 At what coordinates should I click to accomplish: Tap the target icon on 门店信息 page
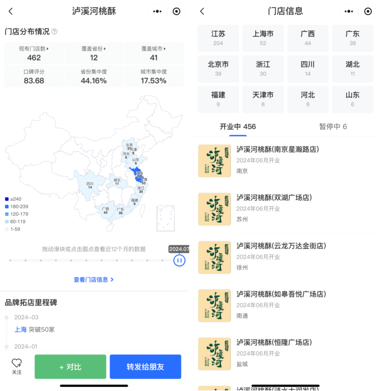coord(368,11)
